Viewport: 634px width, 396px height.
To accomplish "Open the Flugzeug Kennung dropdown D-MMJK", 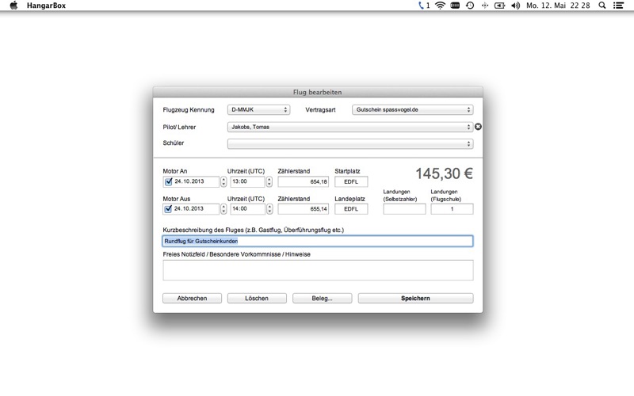I will tap(258, 109).
